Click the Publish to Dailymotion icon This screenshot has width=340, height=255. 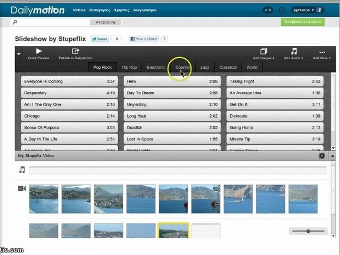75,51
